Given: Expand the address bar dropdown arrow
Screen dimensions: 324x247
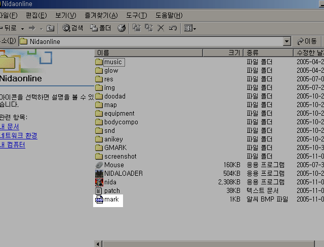Looking at the screenshot, I should (287, 41).
